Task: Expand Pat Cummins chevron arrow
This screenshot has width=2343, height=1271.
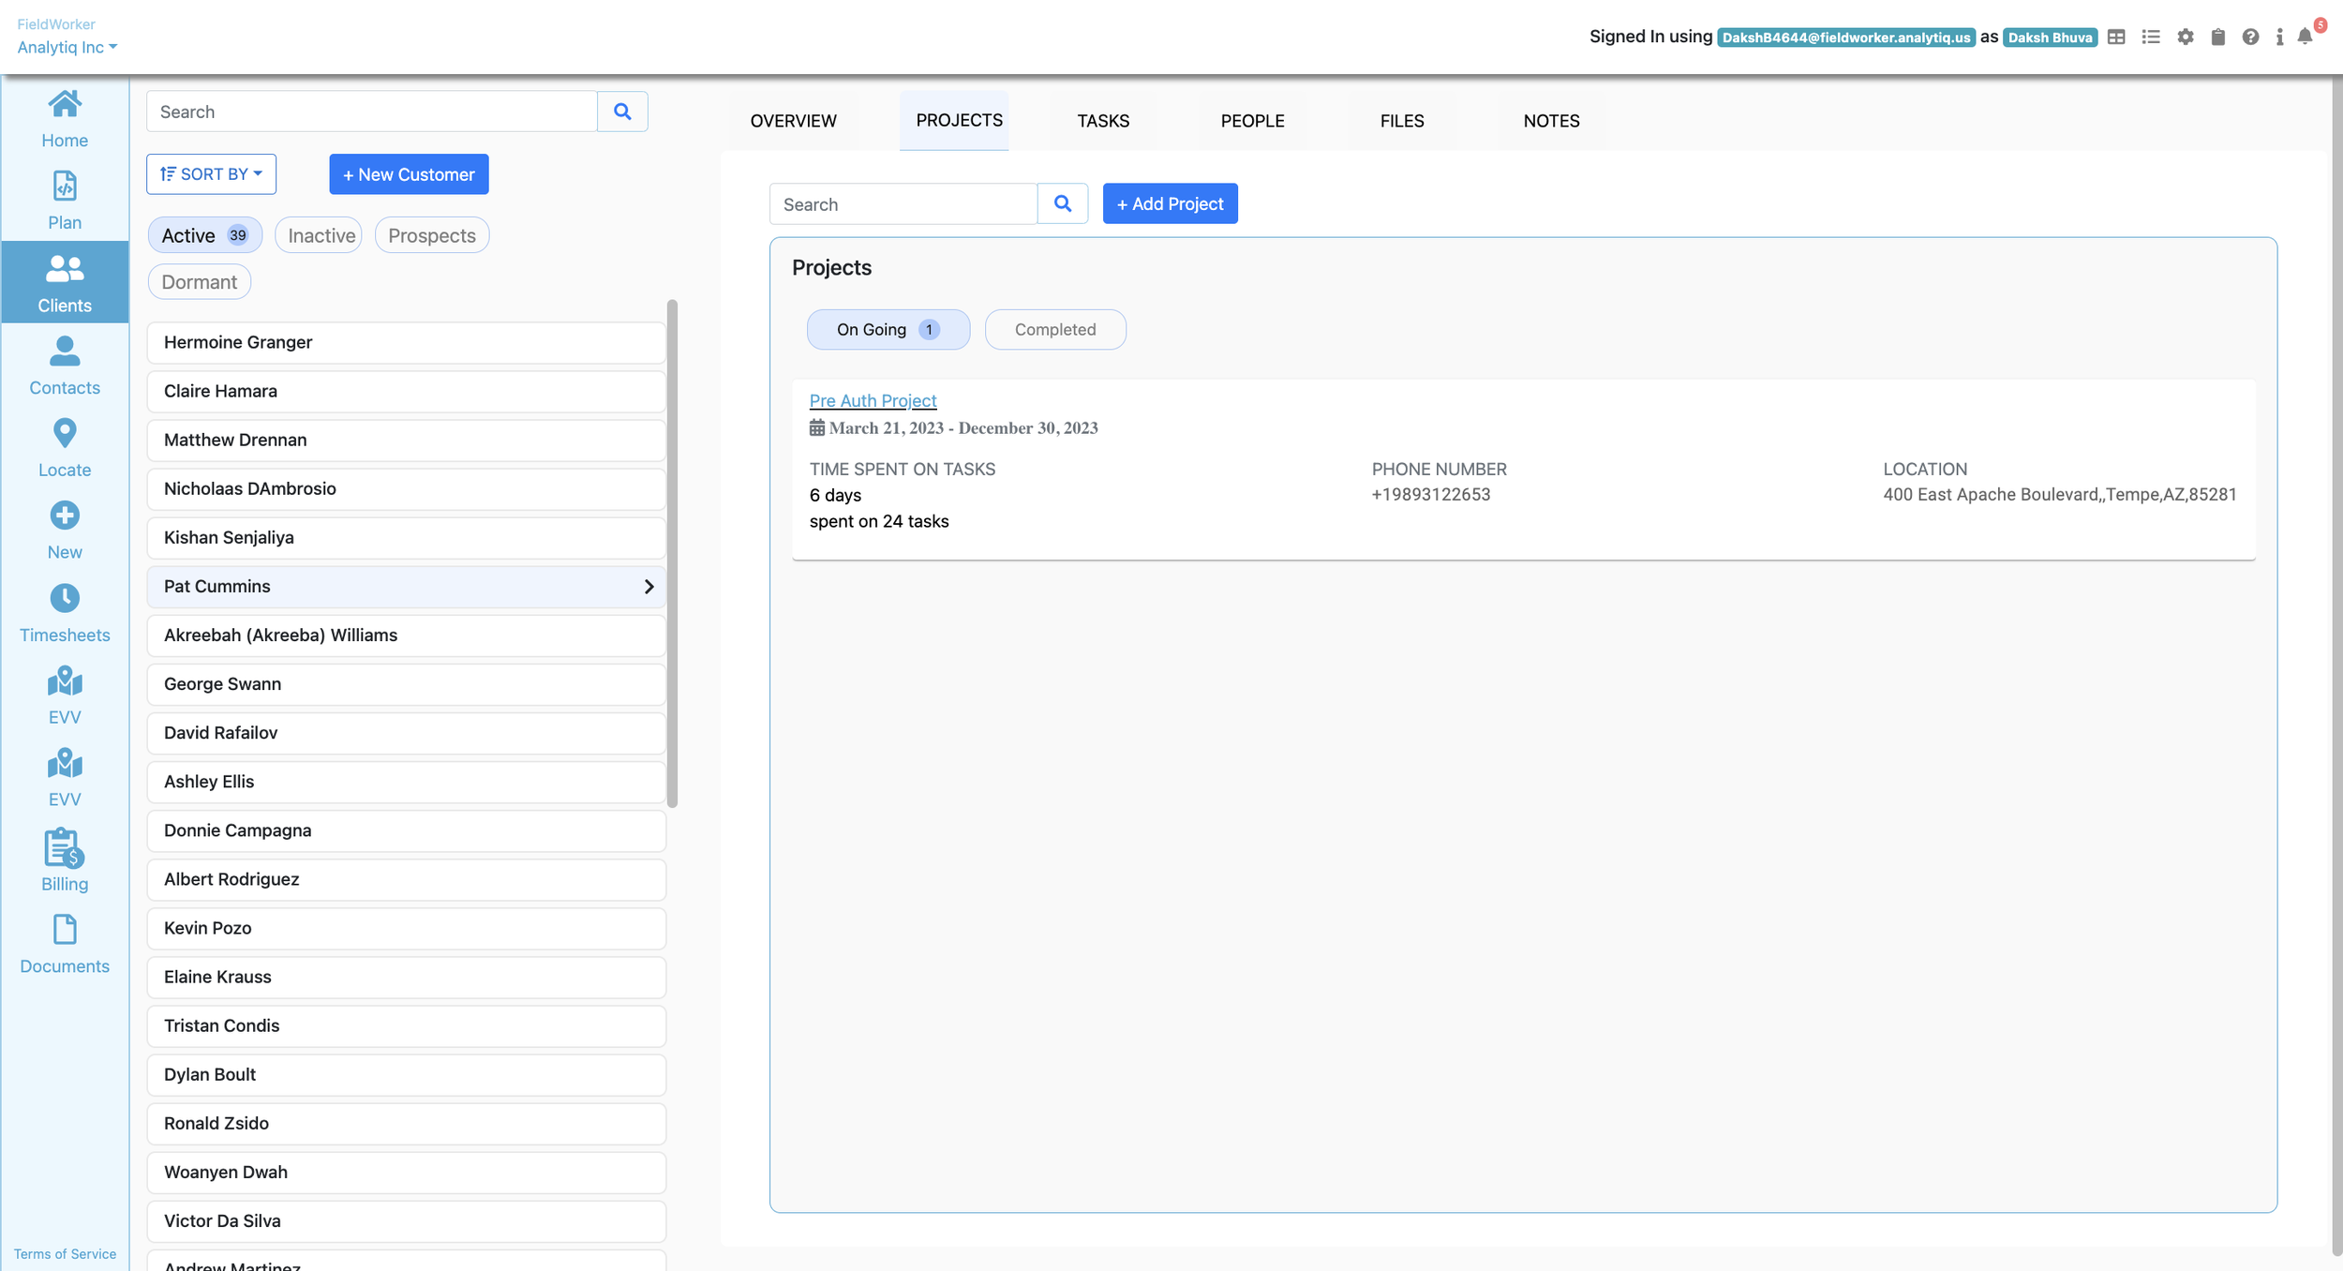Action: click(649, 587)
